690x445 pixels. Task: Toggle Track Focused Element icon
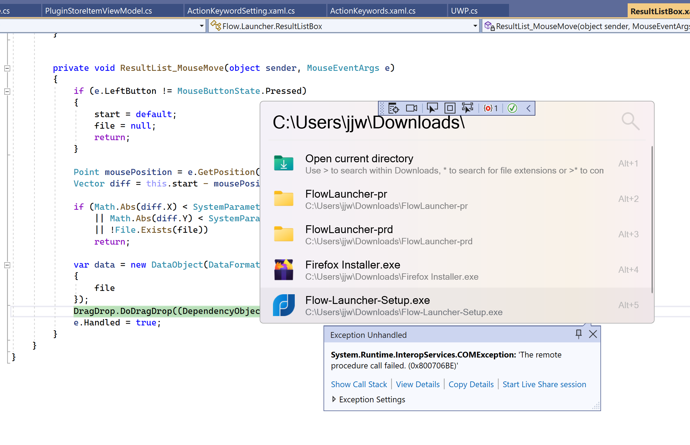click(467, 108)
